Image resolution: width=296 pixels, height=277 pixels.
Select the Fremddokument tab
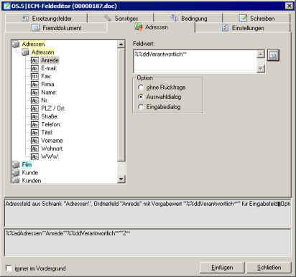pyautogui.click(x=56, y=28)
